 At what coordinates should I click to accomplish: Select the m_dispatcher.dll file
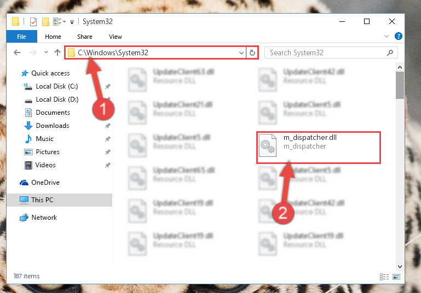coord(319,147)
